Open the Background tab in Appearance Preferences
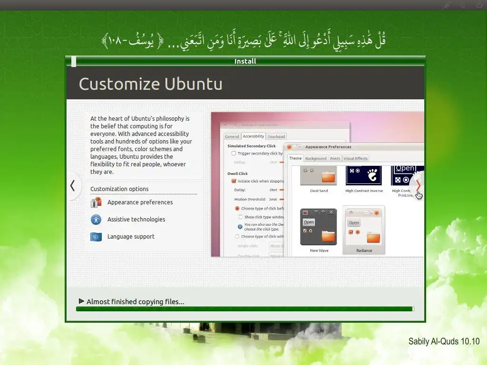Image resolution: width=487 pixels, height=365 pixels. (x=316, y=158)
